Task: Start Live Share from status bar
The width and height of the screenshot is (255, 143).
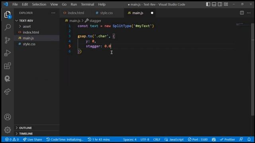Action: coord(32,139)
